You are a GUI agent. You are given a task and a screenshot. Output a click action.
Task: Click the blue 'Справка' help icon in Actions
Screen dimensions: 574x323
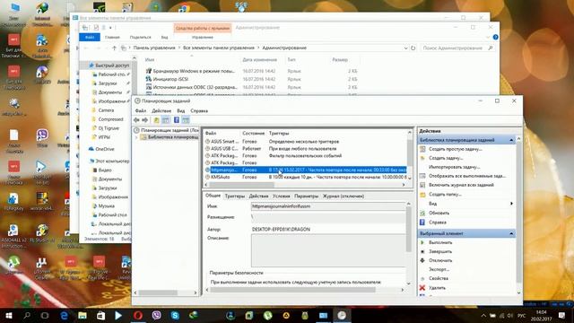[x=422, y=223]
